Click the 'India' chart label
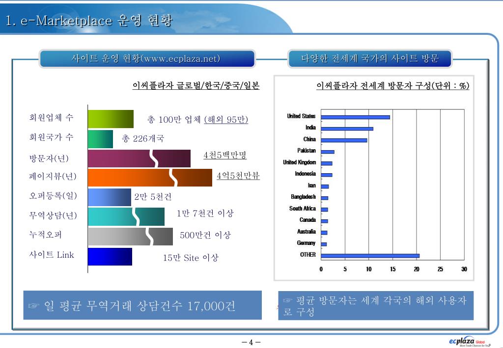Screen dimensions: 503x348 (310, 128)
